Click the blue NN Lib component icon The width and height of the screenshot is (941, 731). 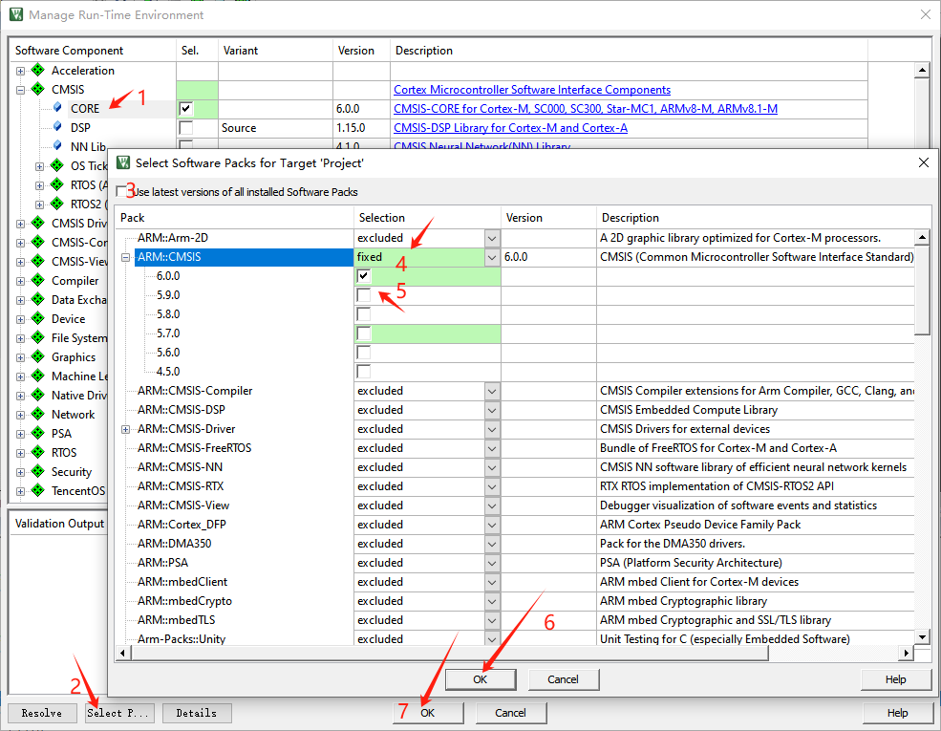tap(57, 146)
